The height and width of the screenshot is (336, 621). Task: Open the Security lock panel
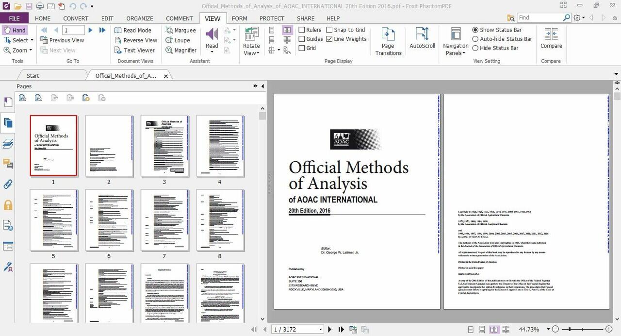click(x=8, y=205)
